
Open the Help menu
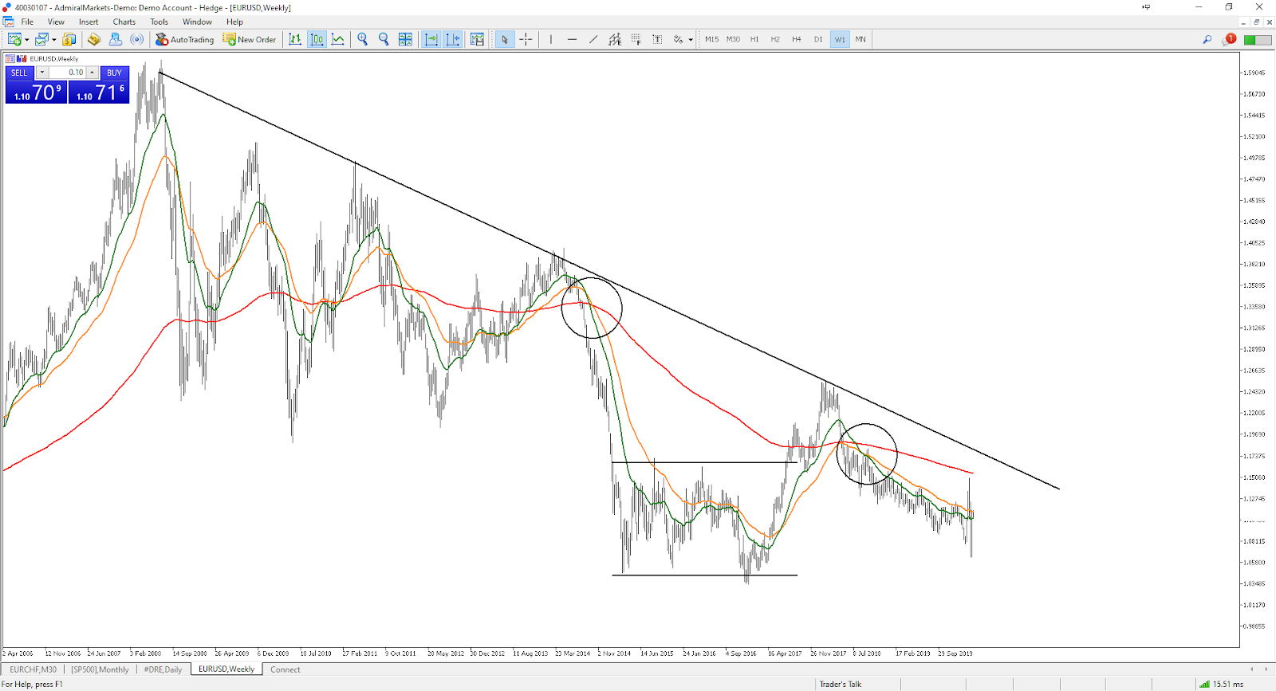[234, 22]
